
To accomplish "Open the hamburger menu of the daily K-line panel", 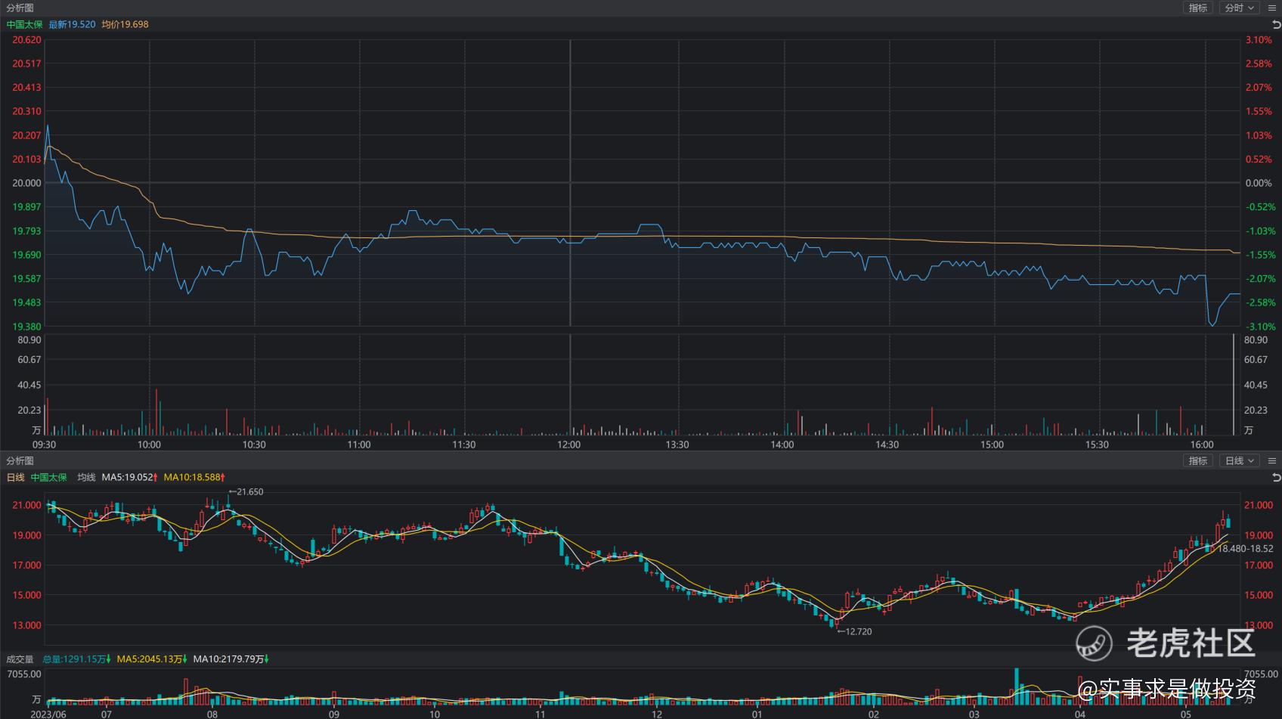I will click(1271, 460).
